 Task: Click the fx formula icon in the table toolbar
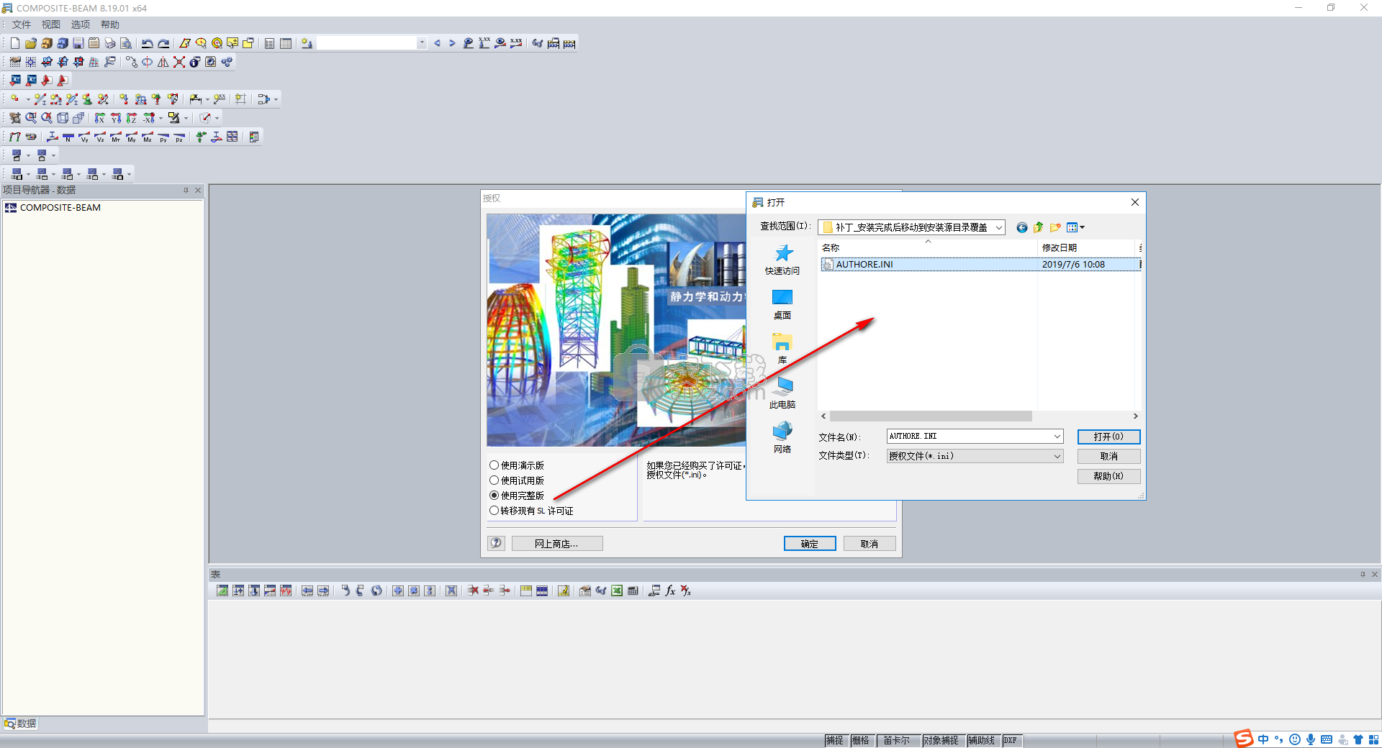tap(670, 590)
